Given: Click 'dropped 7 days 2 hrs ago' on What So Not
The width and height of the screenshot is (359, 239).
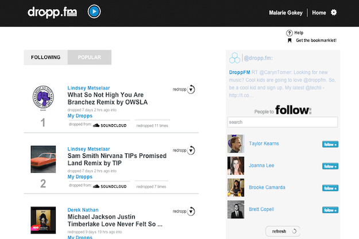Looking at the screenshot, I should 92,110.
